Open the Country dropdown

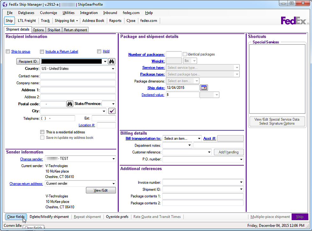(113, 69)
